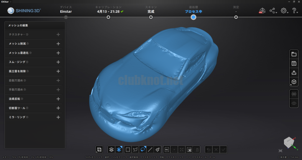
Task: Click the export upload icon
Action: coord(294,73)
